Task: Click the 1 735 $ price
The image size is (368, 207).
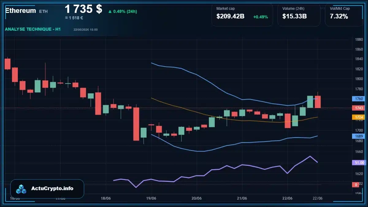Action: (83, 9)
